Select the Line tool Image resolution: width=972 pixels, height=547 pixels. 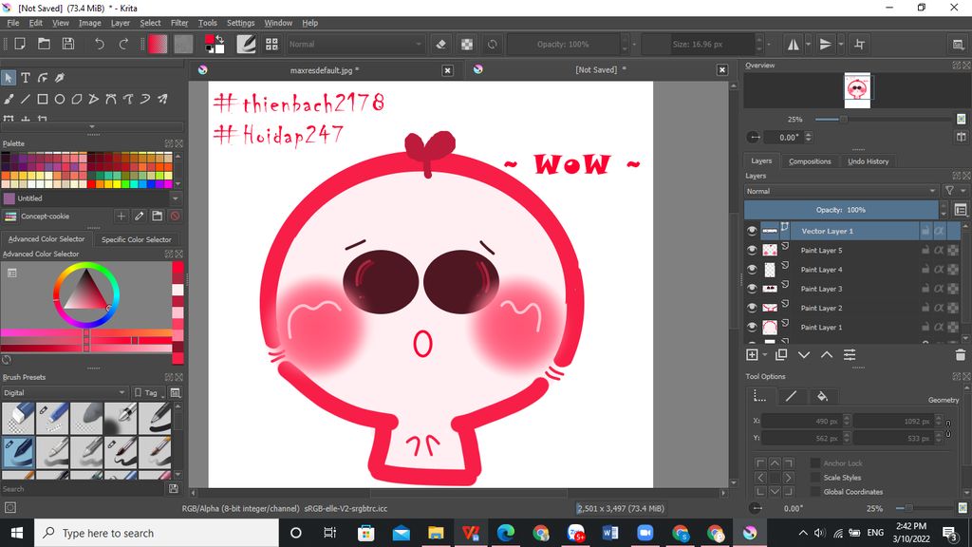pyautogui.click(x=26, y=99)
